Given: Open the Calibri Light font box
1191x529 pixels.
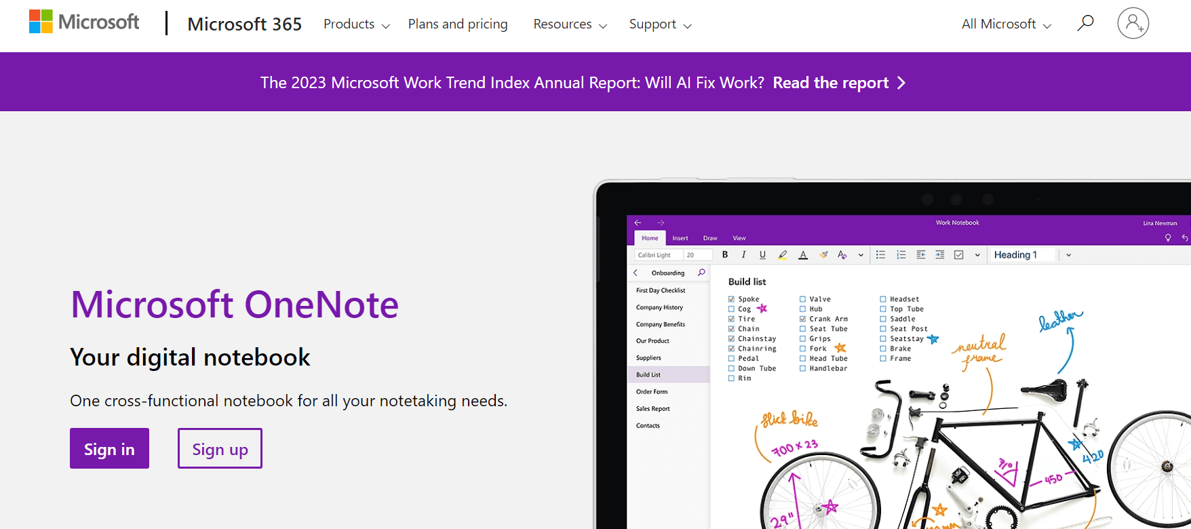Looking at the screenshot, I should coord(658,255).
